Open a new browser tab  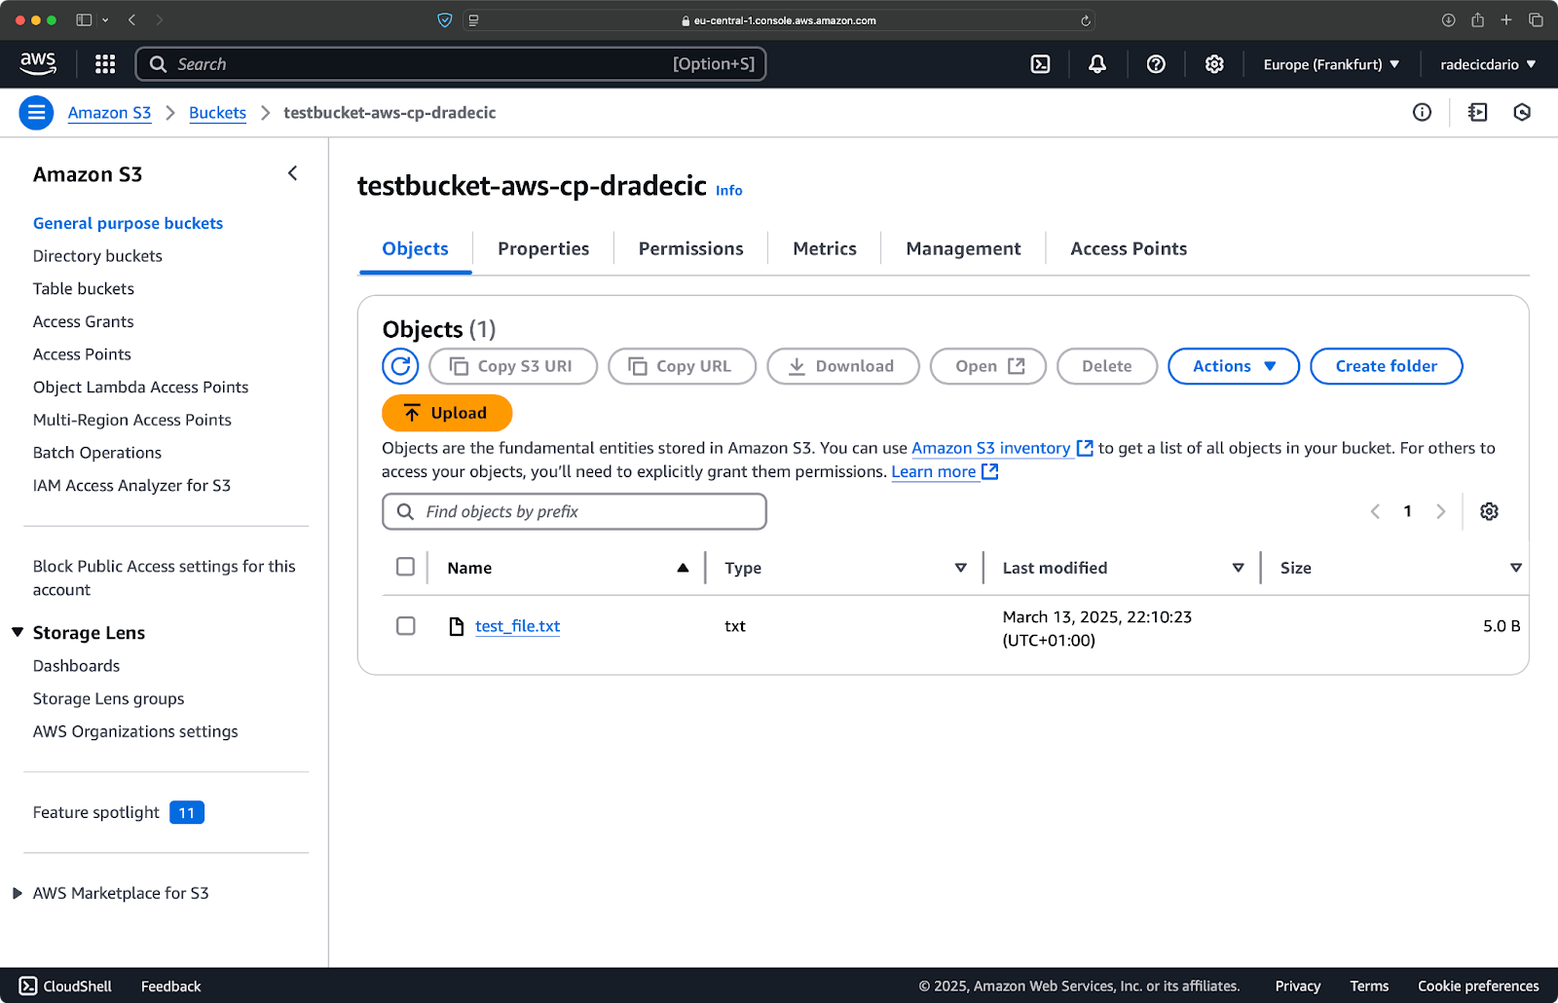[x=1506, y=19]
